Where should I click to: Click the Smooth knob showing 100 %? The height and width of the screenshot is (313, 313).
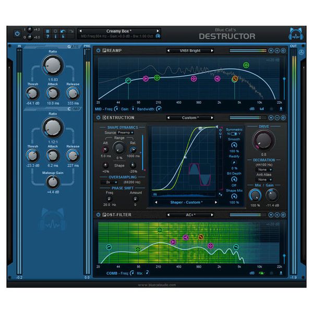coord(234,145)
